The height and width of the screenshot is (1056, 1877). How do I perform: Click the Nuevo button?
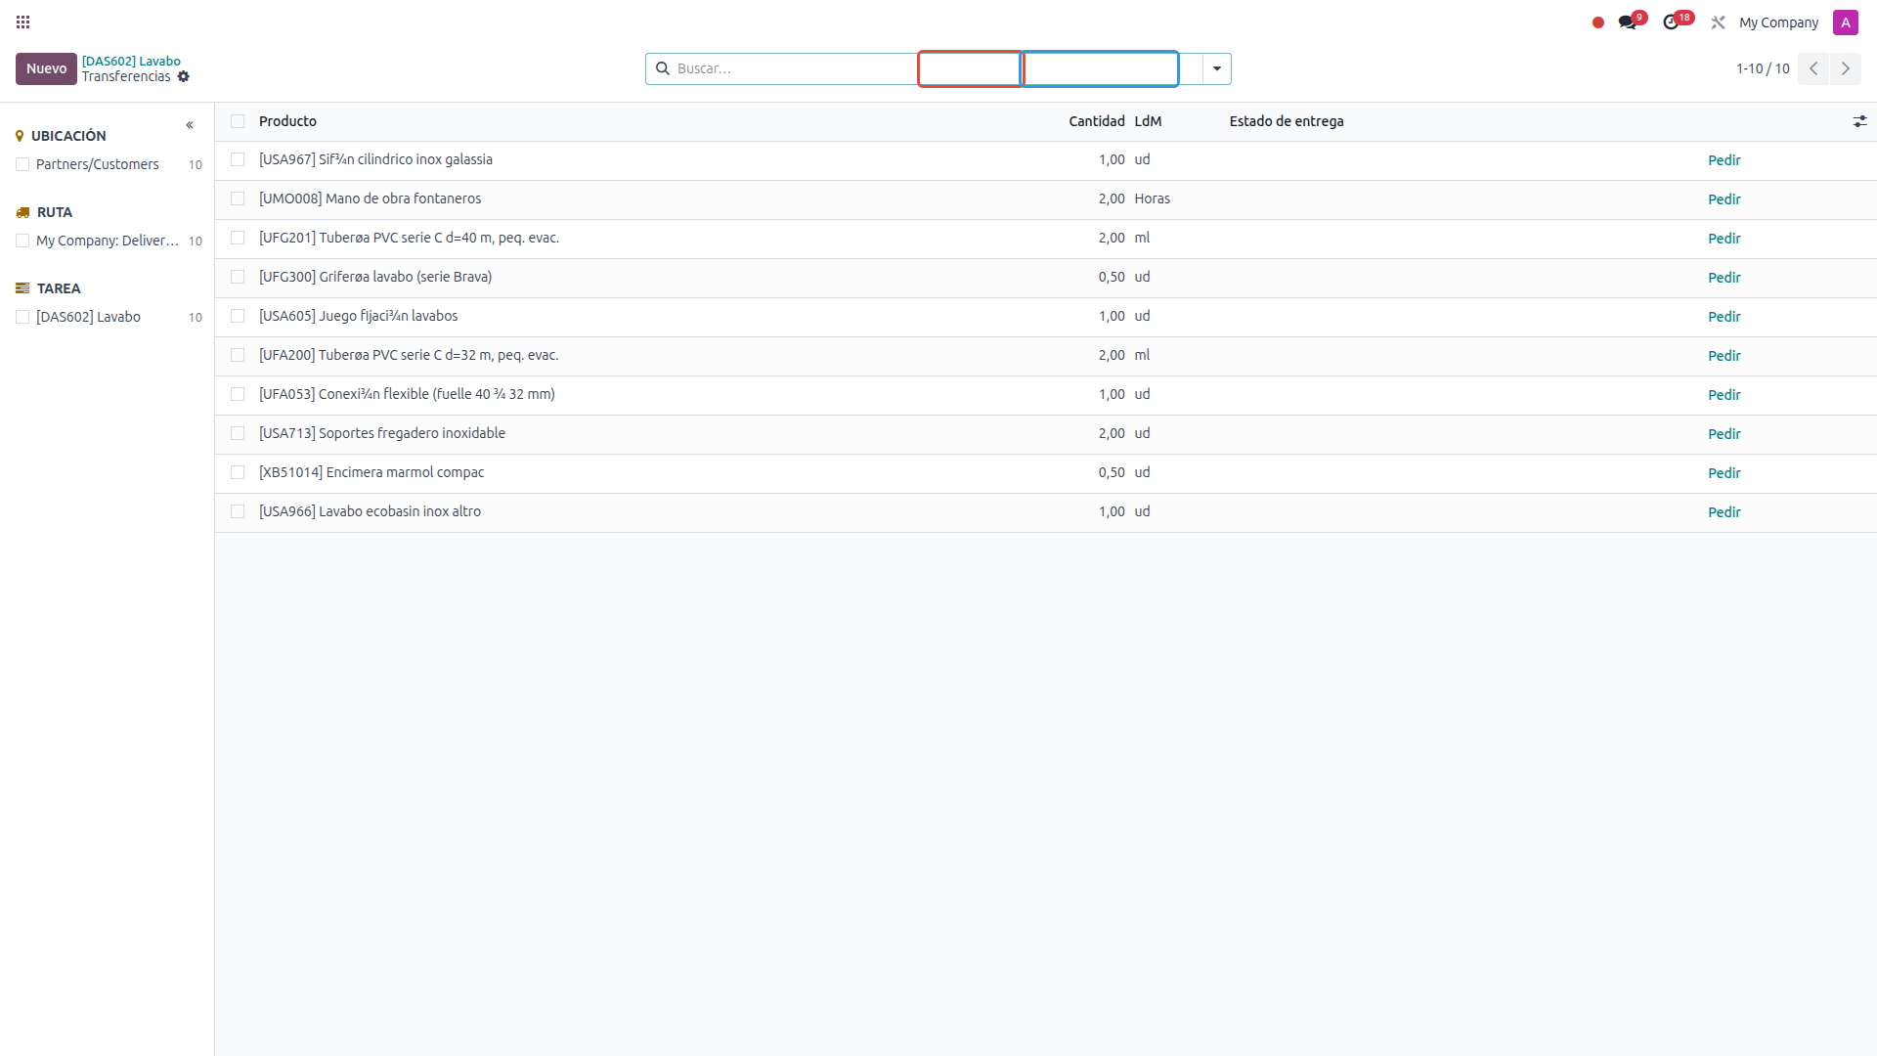click(46, 68)
